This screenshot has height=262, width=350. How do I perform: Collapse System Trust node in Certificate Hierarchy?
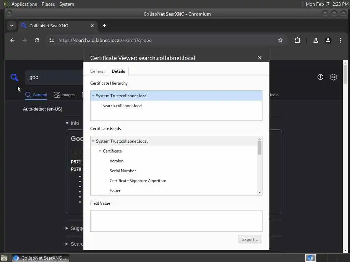pos(93,96)
